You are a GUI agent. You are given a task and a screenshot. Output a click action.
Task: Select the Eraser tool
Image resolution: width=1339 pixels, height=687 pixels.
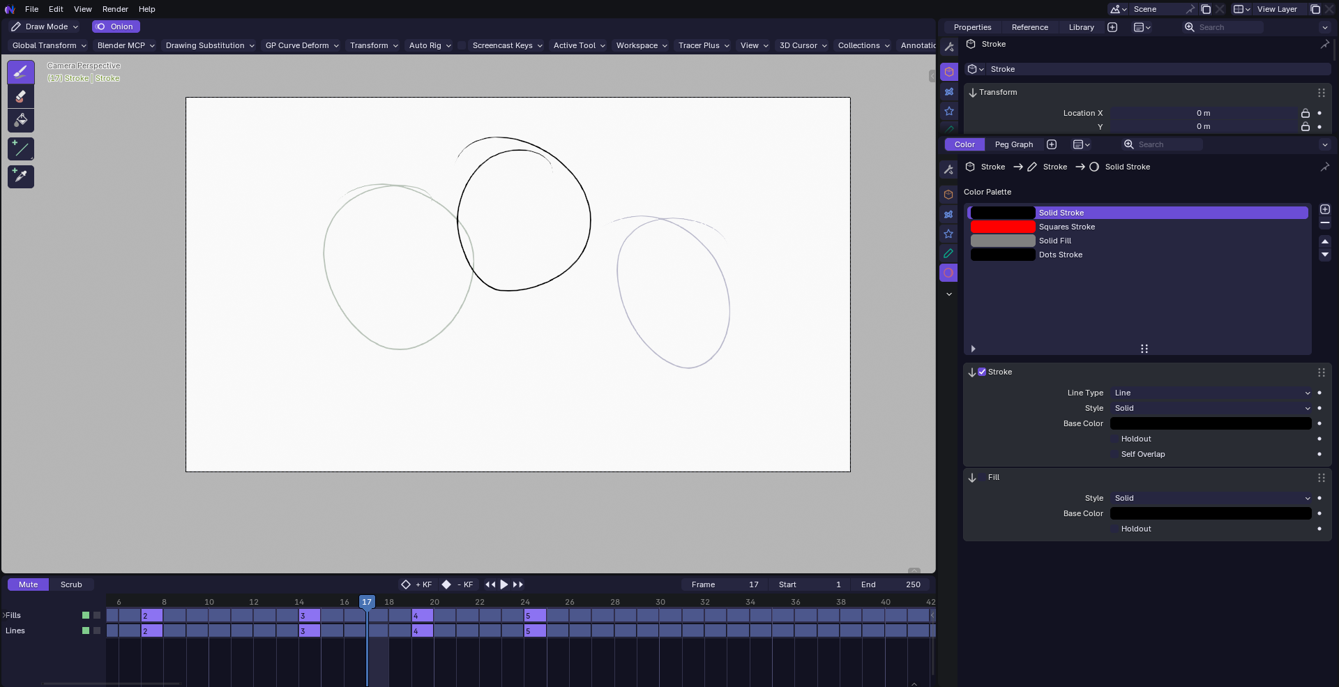(x=21, y=96)
